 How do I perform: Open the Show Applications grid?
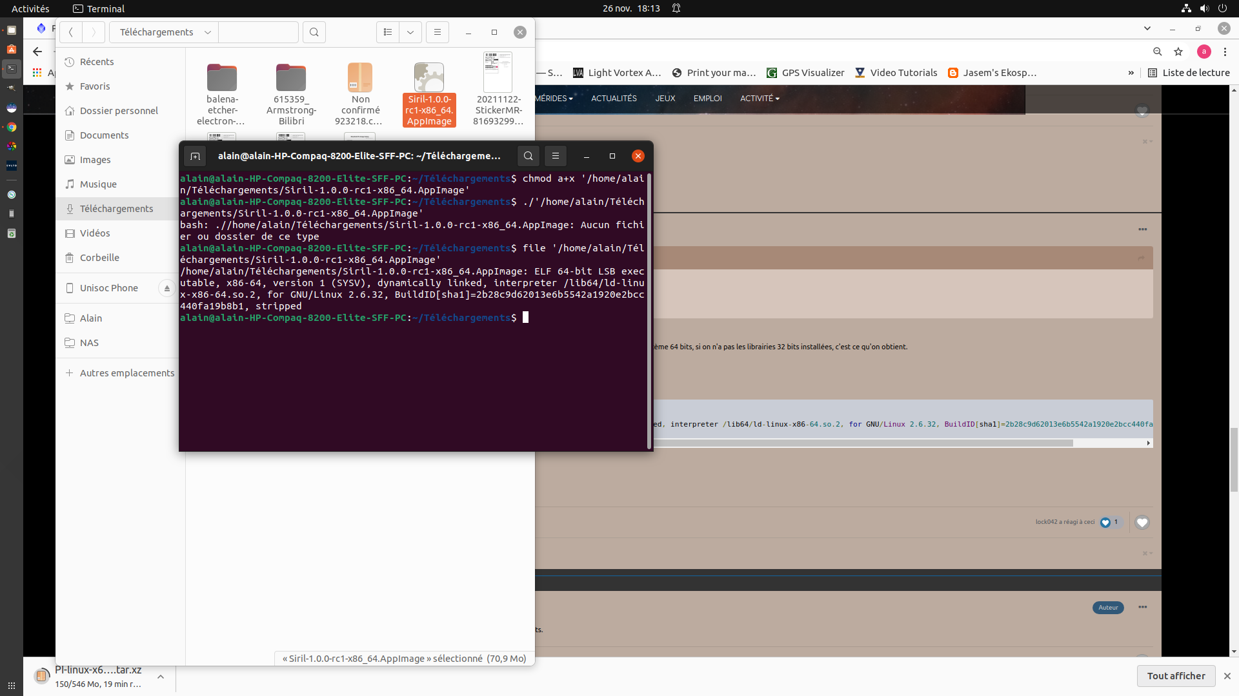(x=11, y=685)
